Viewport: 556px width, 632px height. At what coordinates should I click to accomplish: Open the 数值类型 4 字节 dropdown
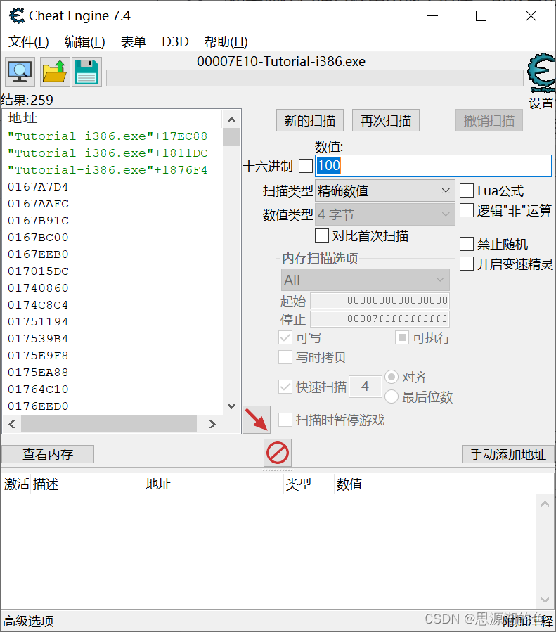click(x=384, y=214)
